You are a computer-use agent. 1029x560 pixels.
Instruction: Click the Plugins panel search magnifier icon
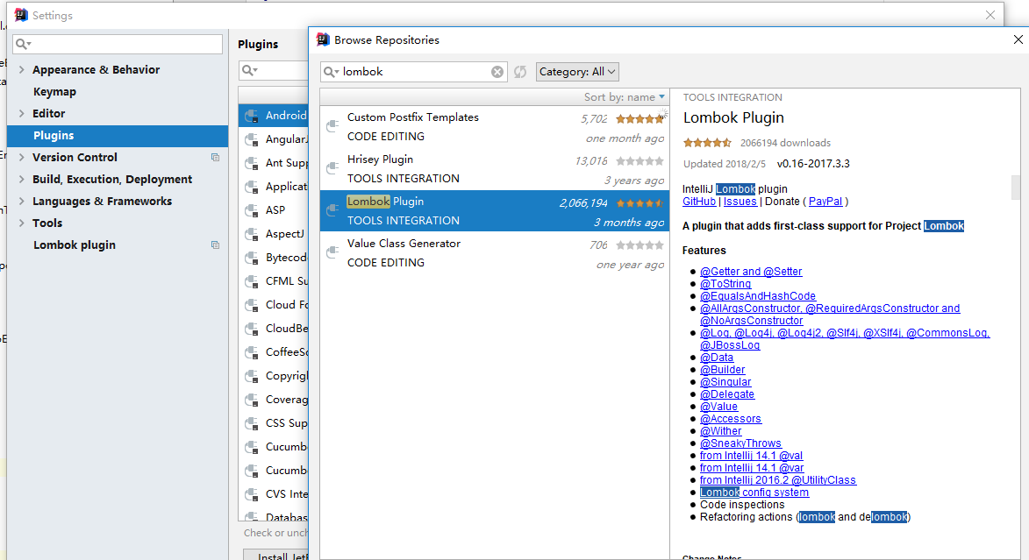pyautogui.click(x=249, y=70)
